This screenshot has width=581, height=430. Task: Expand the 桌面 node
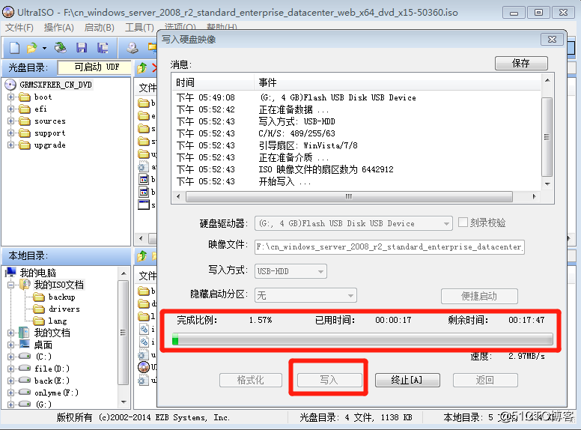pyautogui.click(x=10, y=345)
